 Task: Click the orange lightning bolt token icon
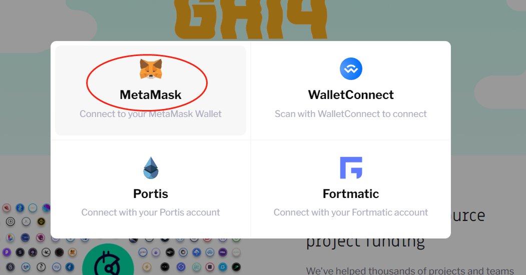coord(147,266)
